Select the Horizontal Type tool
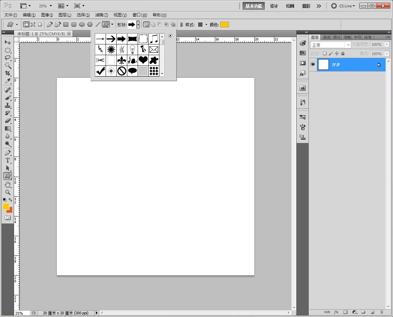 7,160
